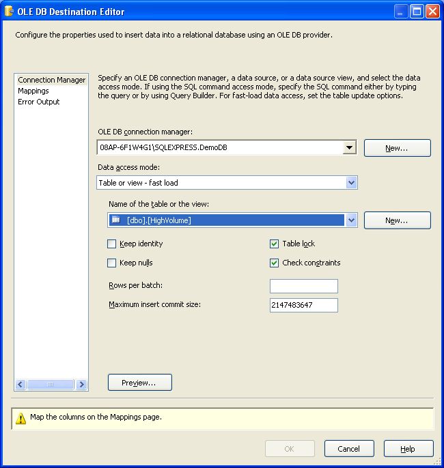Click the OLE DB Destination Editor title icon
444x468 pixels.
(x=10, y=12)
